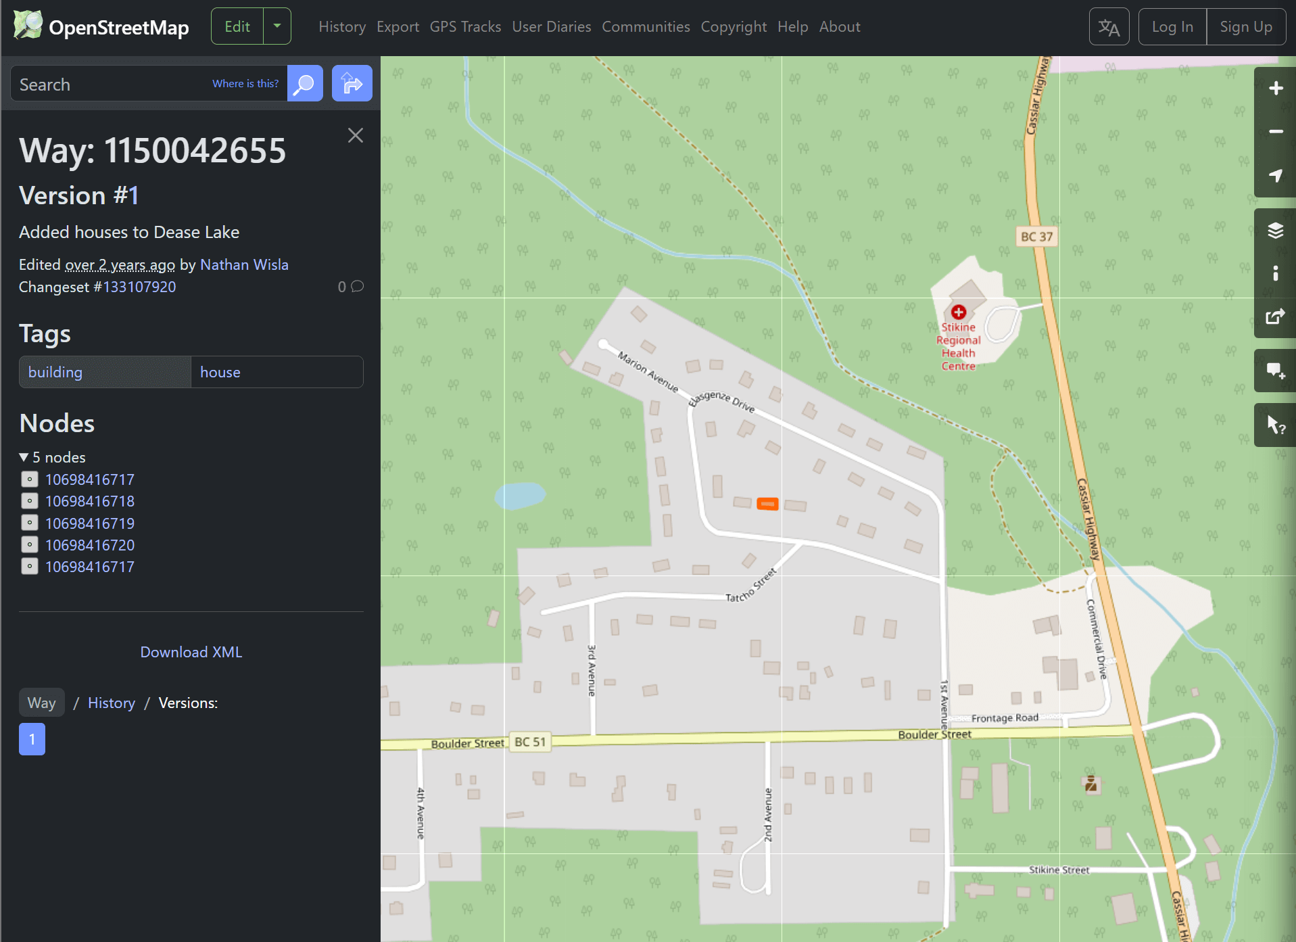
Task: Click the highlighted orange house on map
Action: [767, 504]
